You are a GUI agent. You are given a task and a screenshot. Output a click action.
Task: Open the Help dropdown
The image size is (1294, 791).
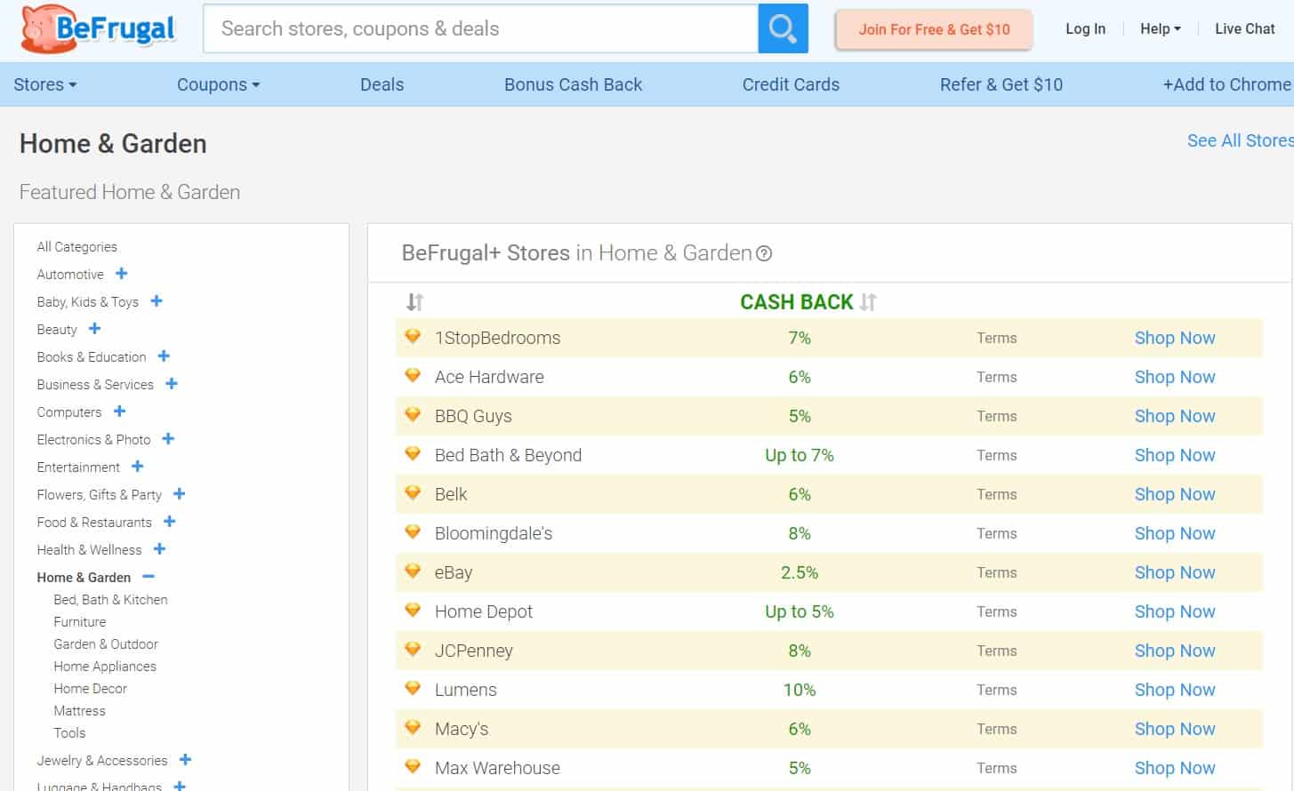1161,28
